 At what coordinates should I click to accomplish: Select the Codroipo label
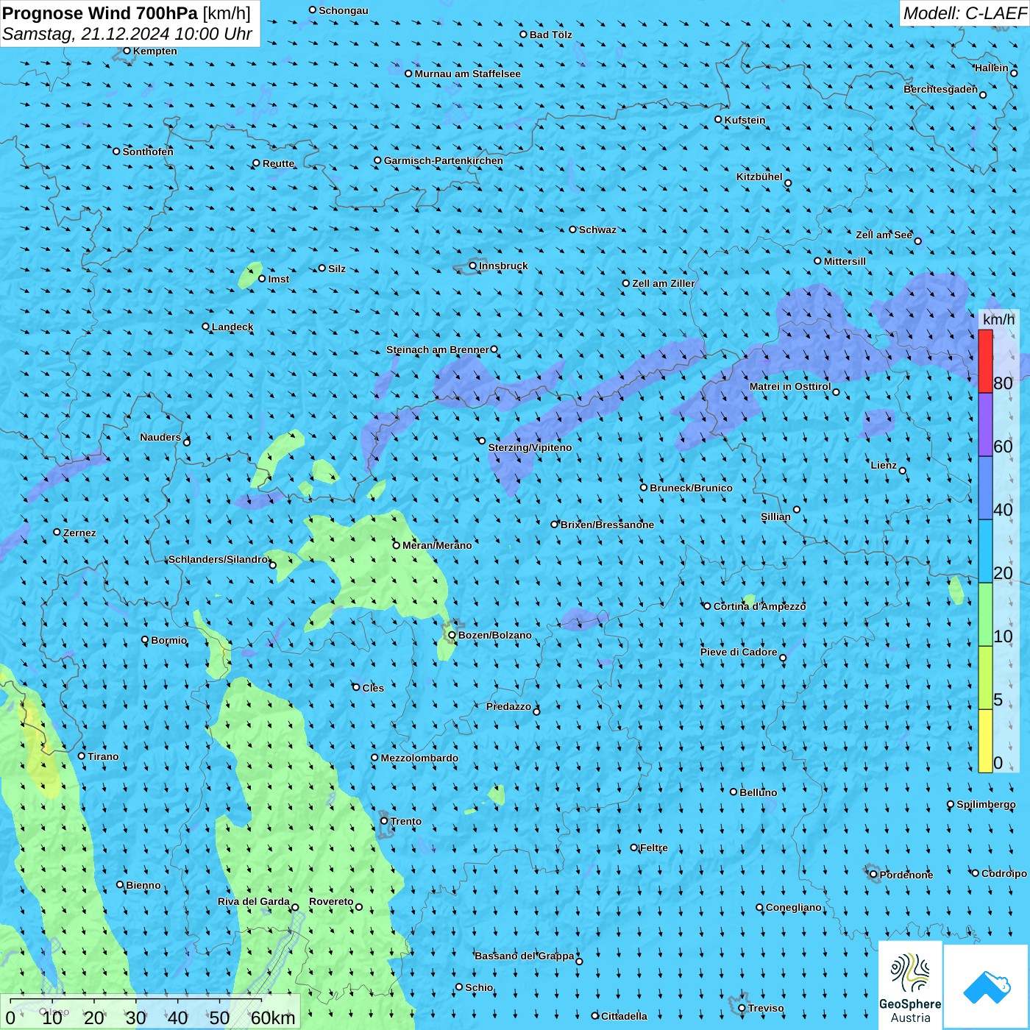[1004, 873]
